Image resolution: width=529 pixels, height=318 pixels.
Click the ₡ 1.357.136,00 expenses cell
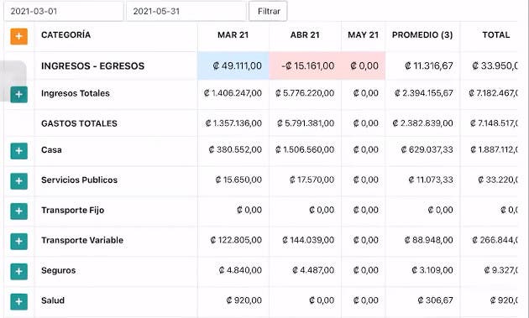[233, 123]
